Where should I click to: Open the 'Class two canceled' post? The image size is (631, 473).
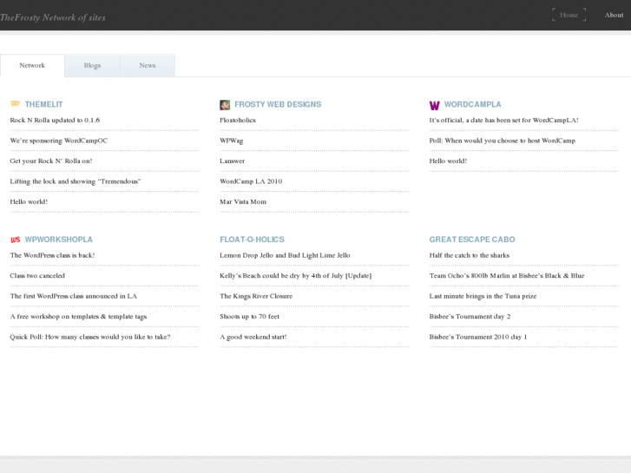pyautogui.click(x=37, y=276)
